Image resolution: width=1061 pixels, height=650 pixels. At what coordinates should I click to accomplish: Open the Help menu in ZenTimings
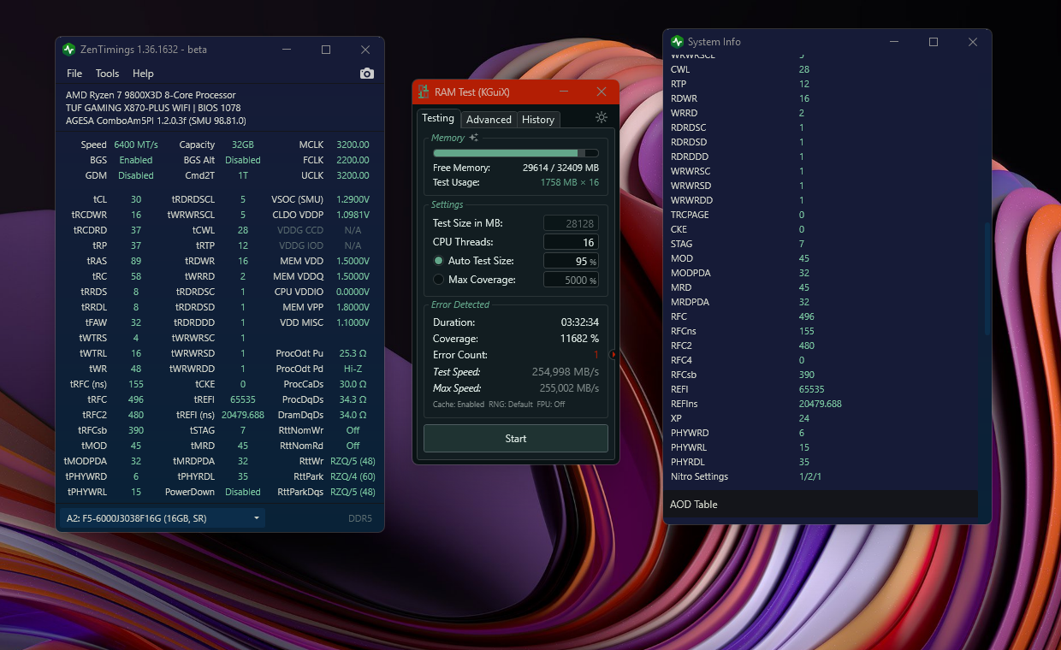coord(143,74)
